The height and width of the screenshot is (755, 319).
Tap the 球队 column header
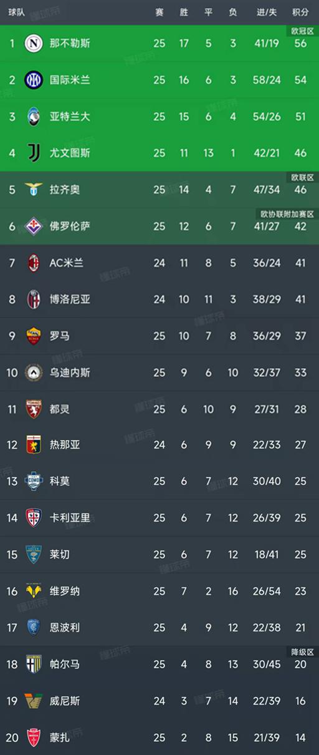[x=16, y=12]
